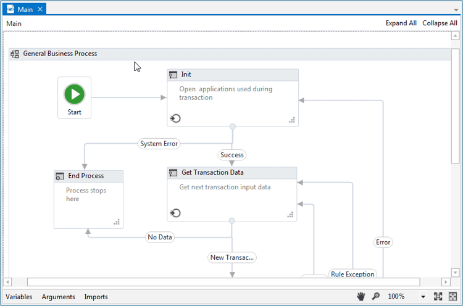Toggle the pan hand tool
This screenshot has height=306, width=463.
[x=361, y=297]
